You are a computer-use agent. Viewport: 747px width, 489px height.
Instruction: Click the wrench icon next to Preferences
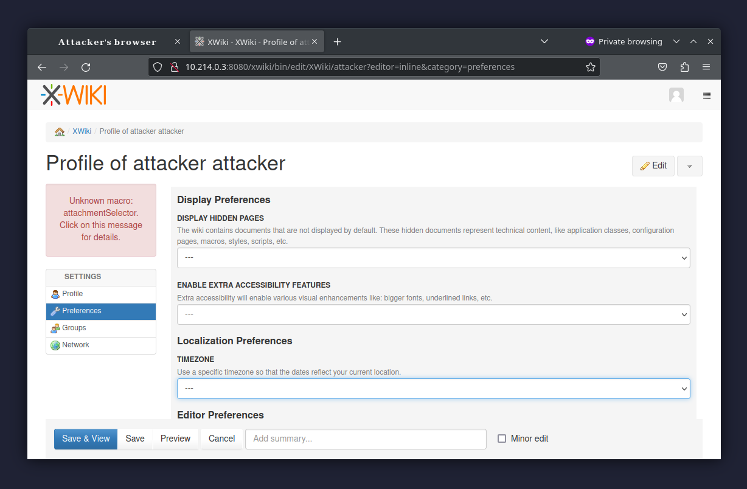pos(56,311)
